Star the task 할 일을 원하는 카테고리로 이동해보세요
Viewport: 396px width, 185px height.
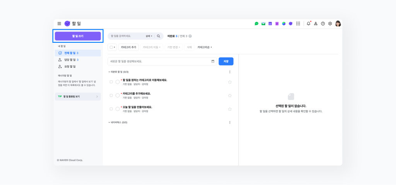(230, 82)
